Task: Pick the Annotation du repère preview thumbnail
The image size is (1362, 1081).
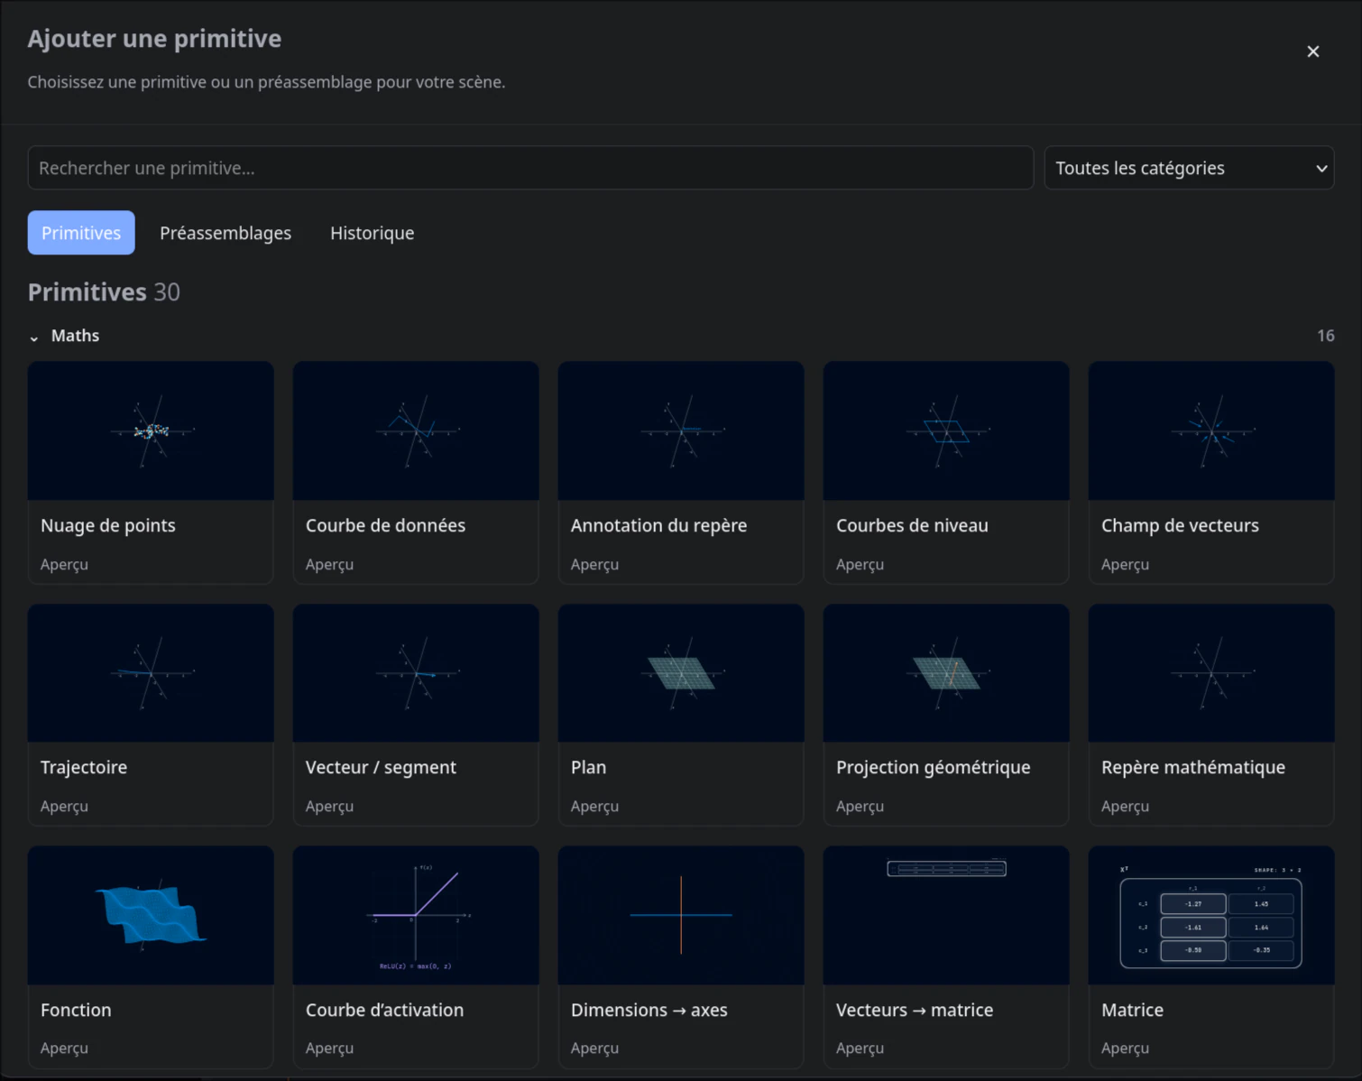Action: [x=681, y=431]
